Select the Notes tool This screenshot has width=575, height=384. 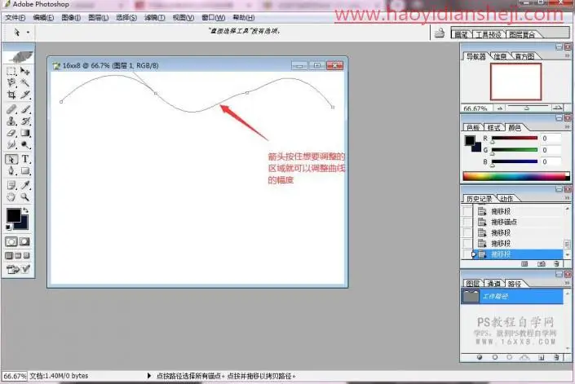tap(11, 185)
